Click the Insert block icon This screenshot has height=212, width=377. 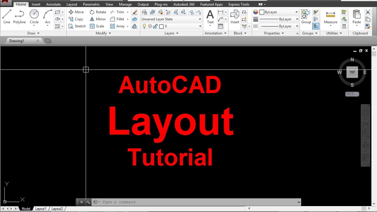(235, 16)
